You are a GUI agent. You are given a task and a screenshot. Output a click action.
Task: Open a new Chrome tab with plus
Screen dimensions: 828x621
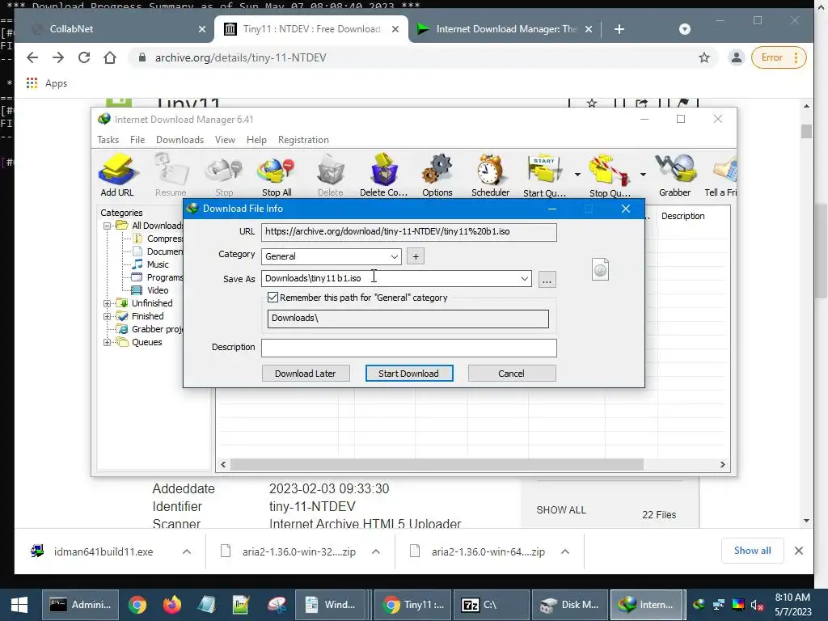[619, 29]
